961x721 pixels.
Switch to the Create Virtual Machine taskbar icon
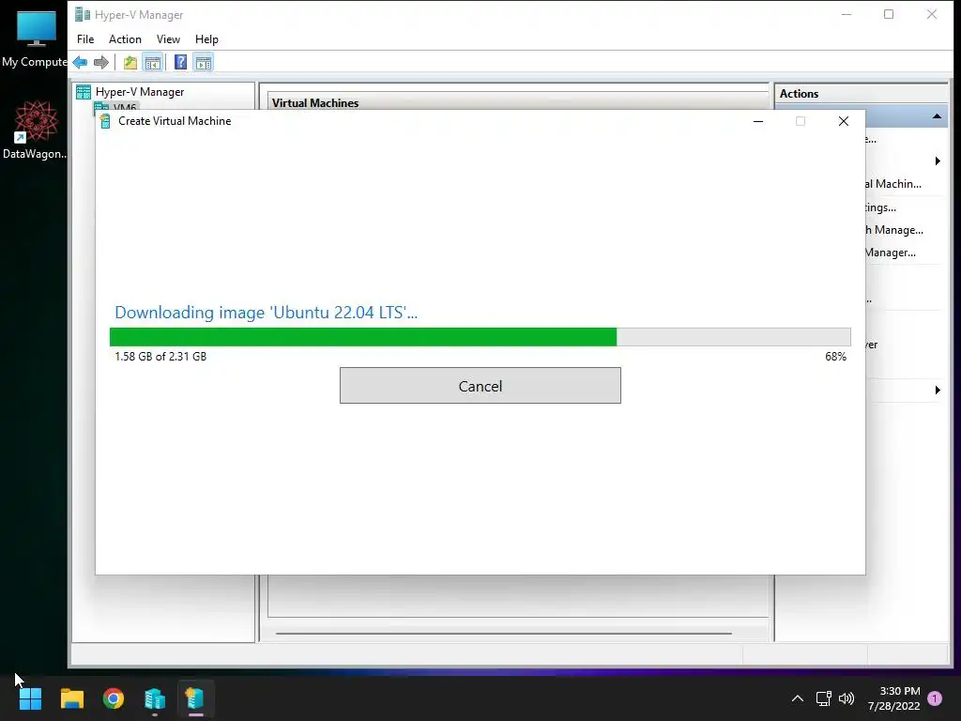pyautogui.click(x=195, y=698)
